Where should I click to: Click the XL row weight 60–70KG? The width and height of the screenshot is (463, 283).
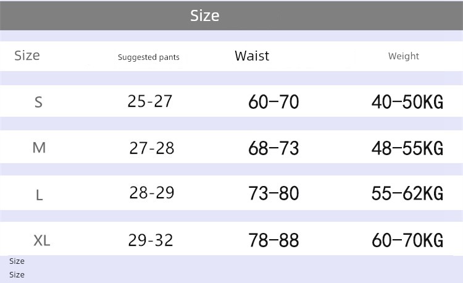click(x=407, y=240)
